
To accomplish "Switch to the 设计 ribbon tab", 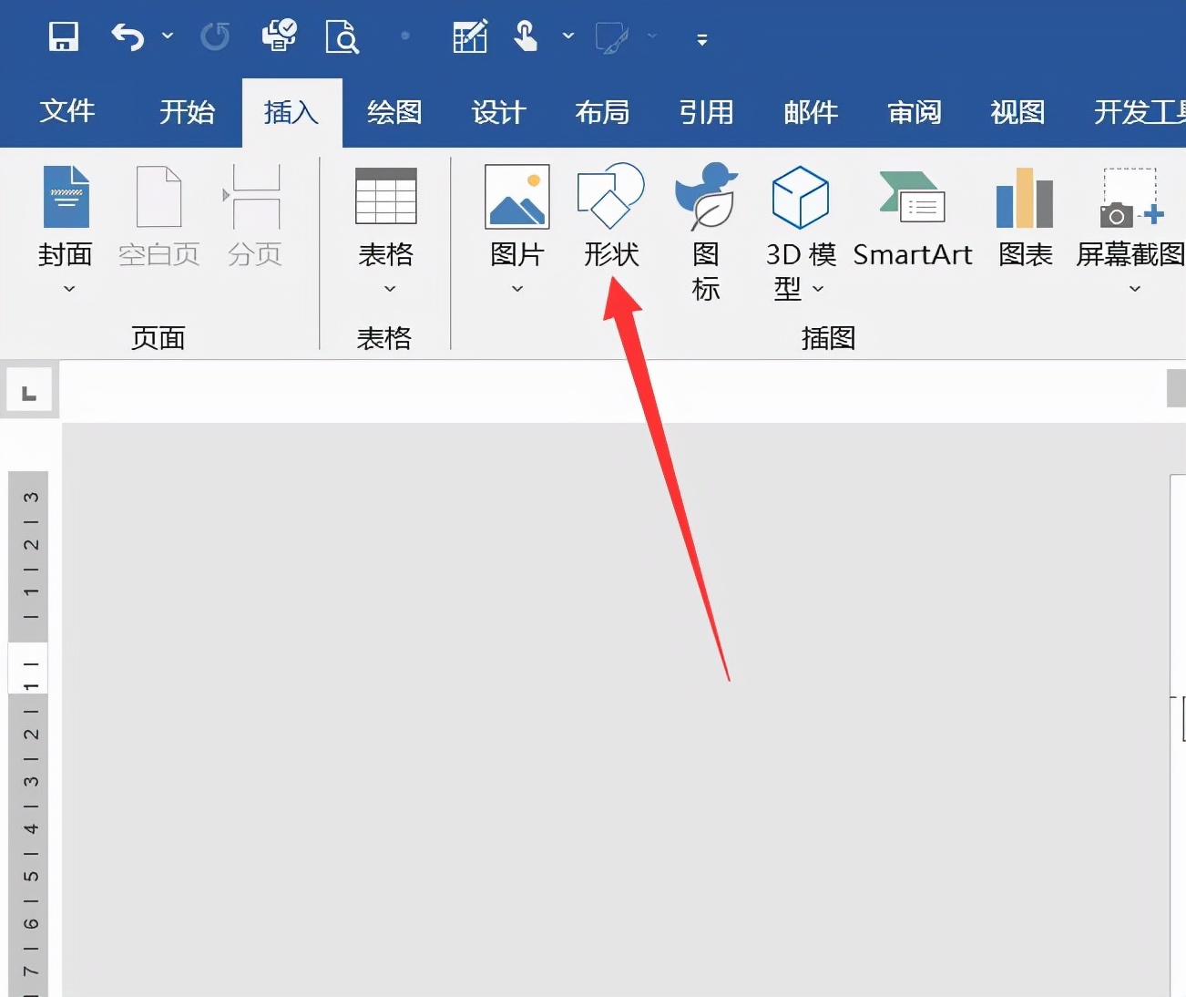I will [498, 111].
